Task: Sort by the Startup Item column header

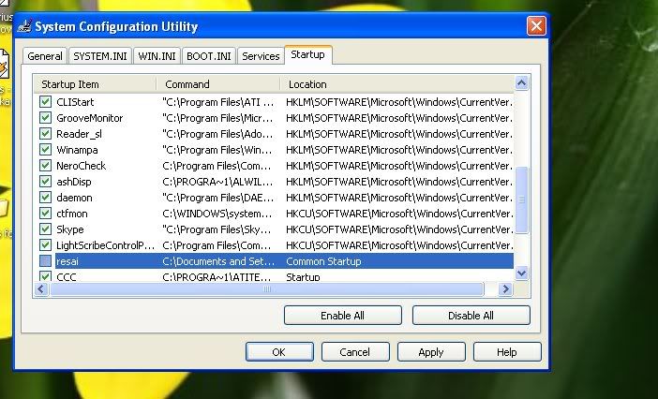Action: coord(95,84)
